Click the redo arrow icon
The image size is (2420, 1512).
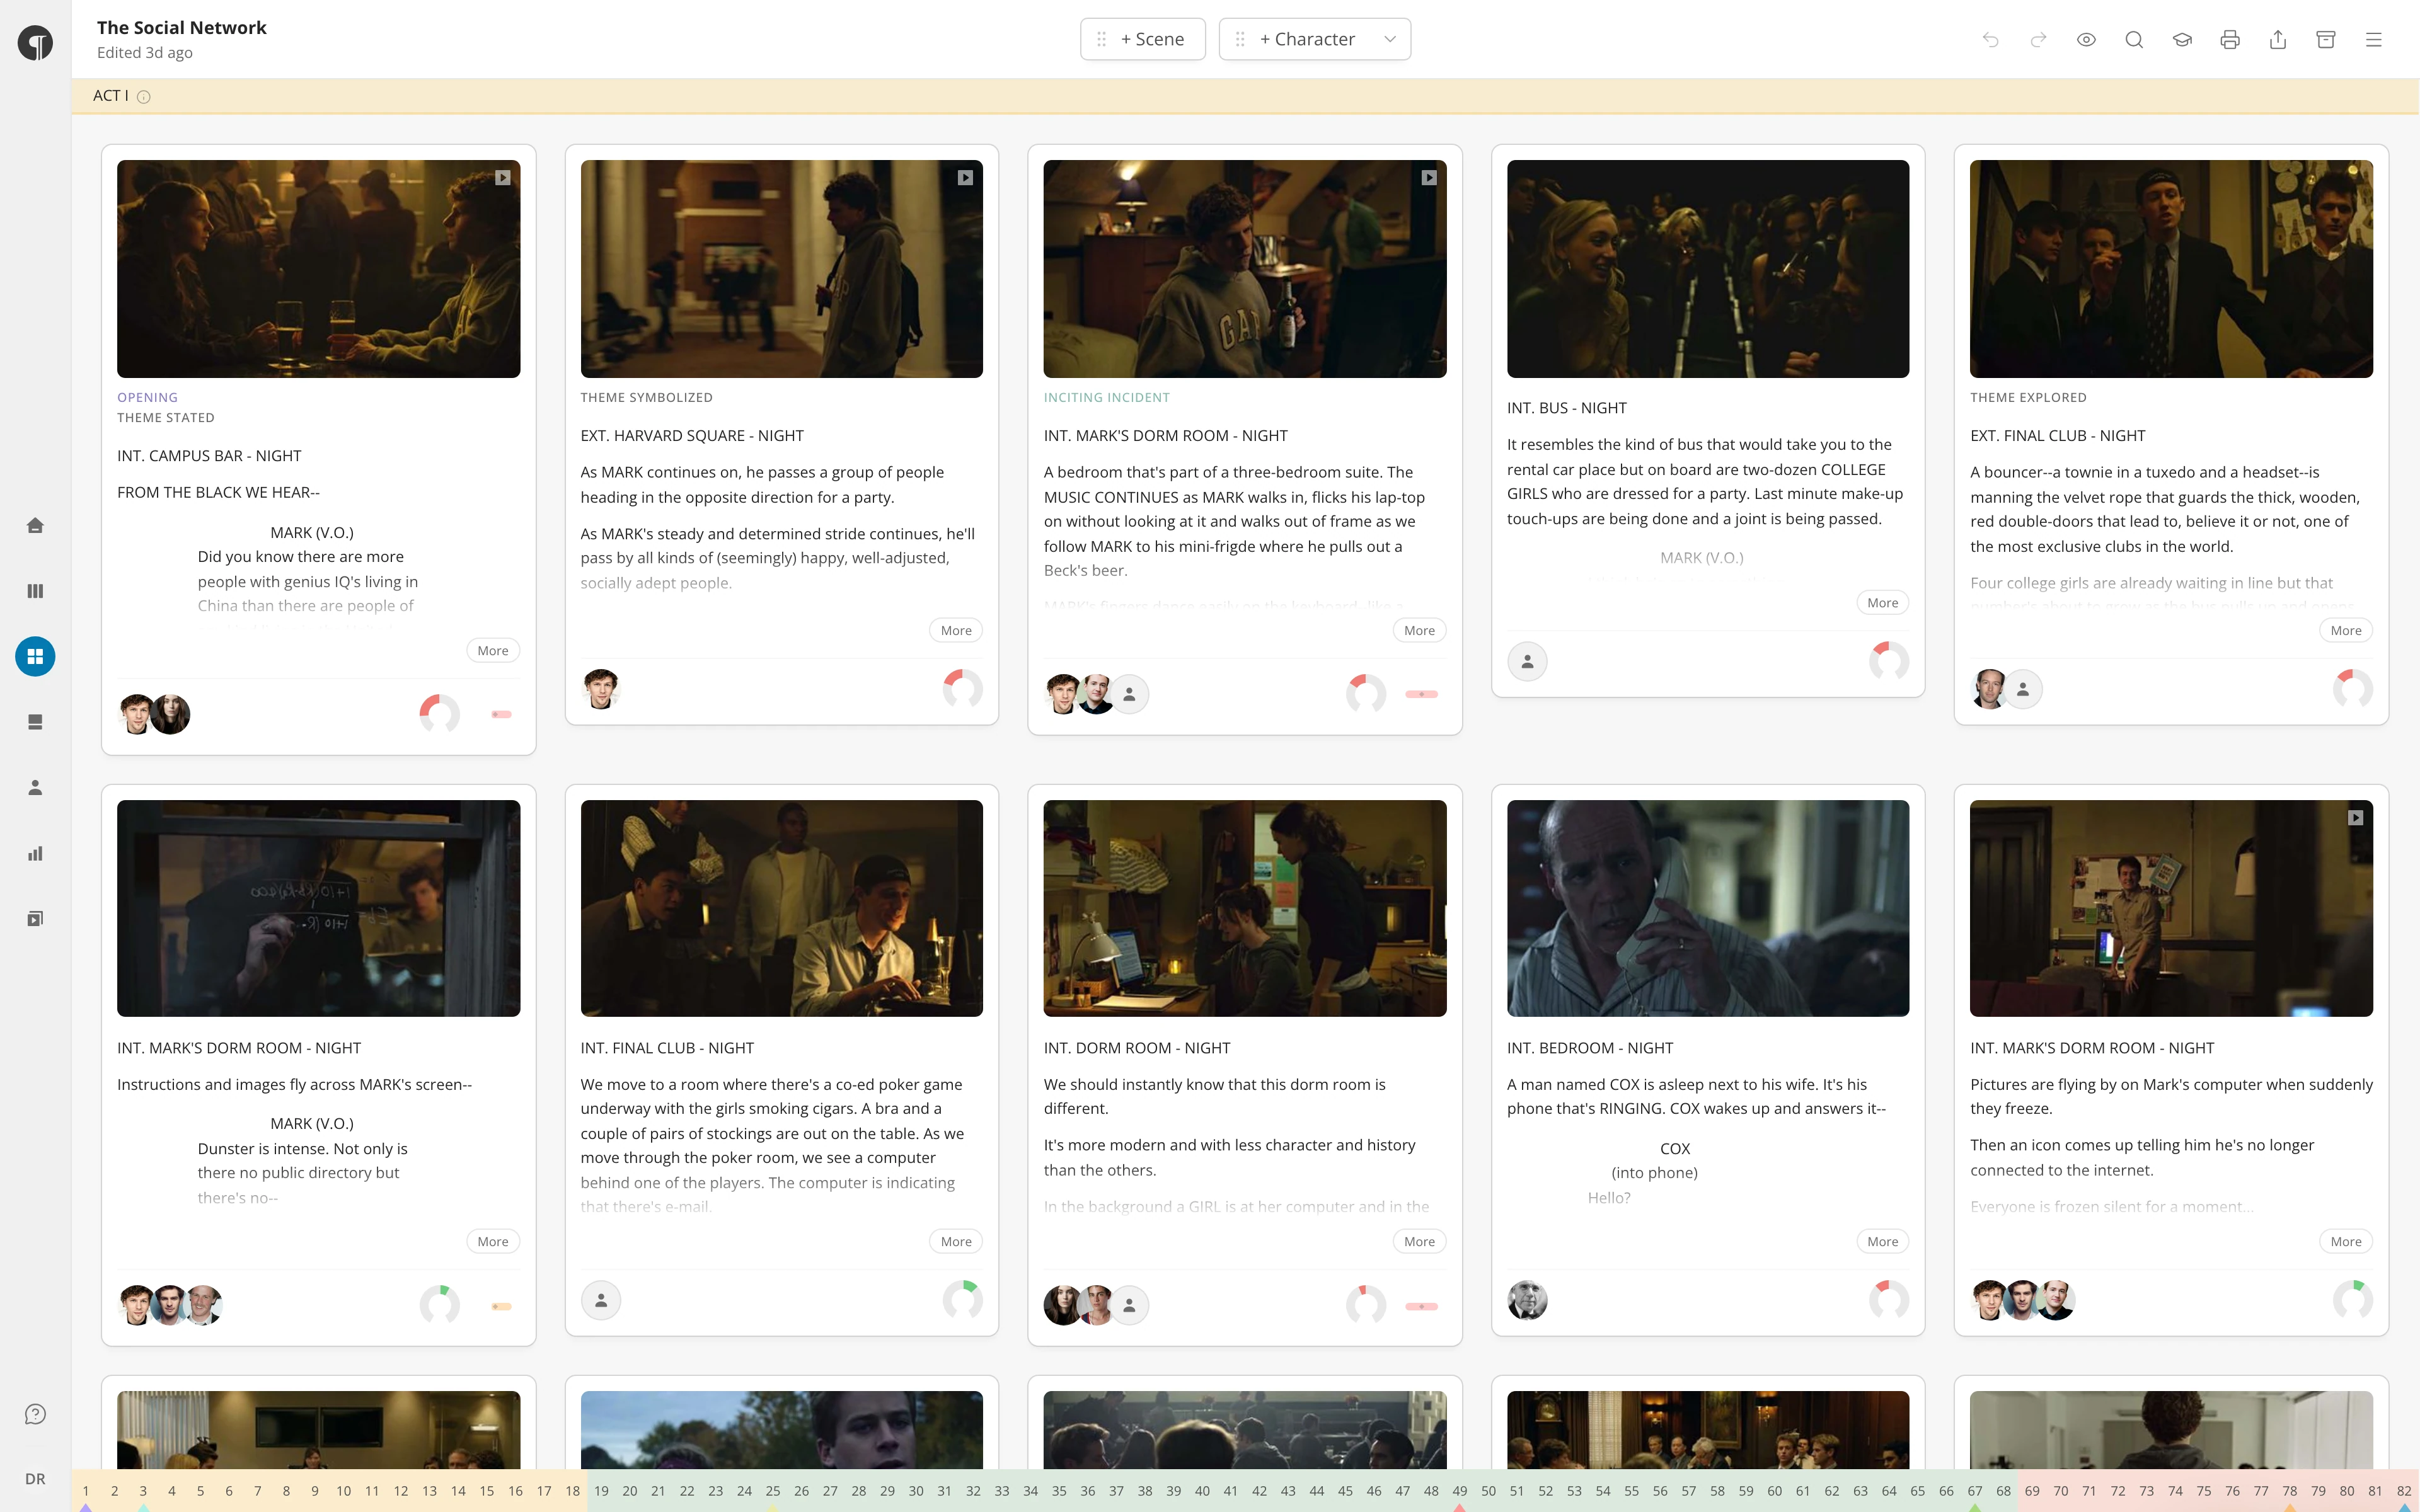pyautogui.click(x=2038, y=40)
